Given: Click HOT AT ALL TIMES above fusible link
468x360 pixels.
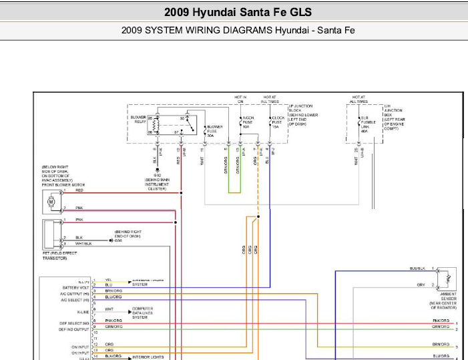Looking at the screenshot, I should pyautogui.click(x=359, y=100).
